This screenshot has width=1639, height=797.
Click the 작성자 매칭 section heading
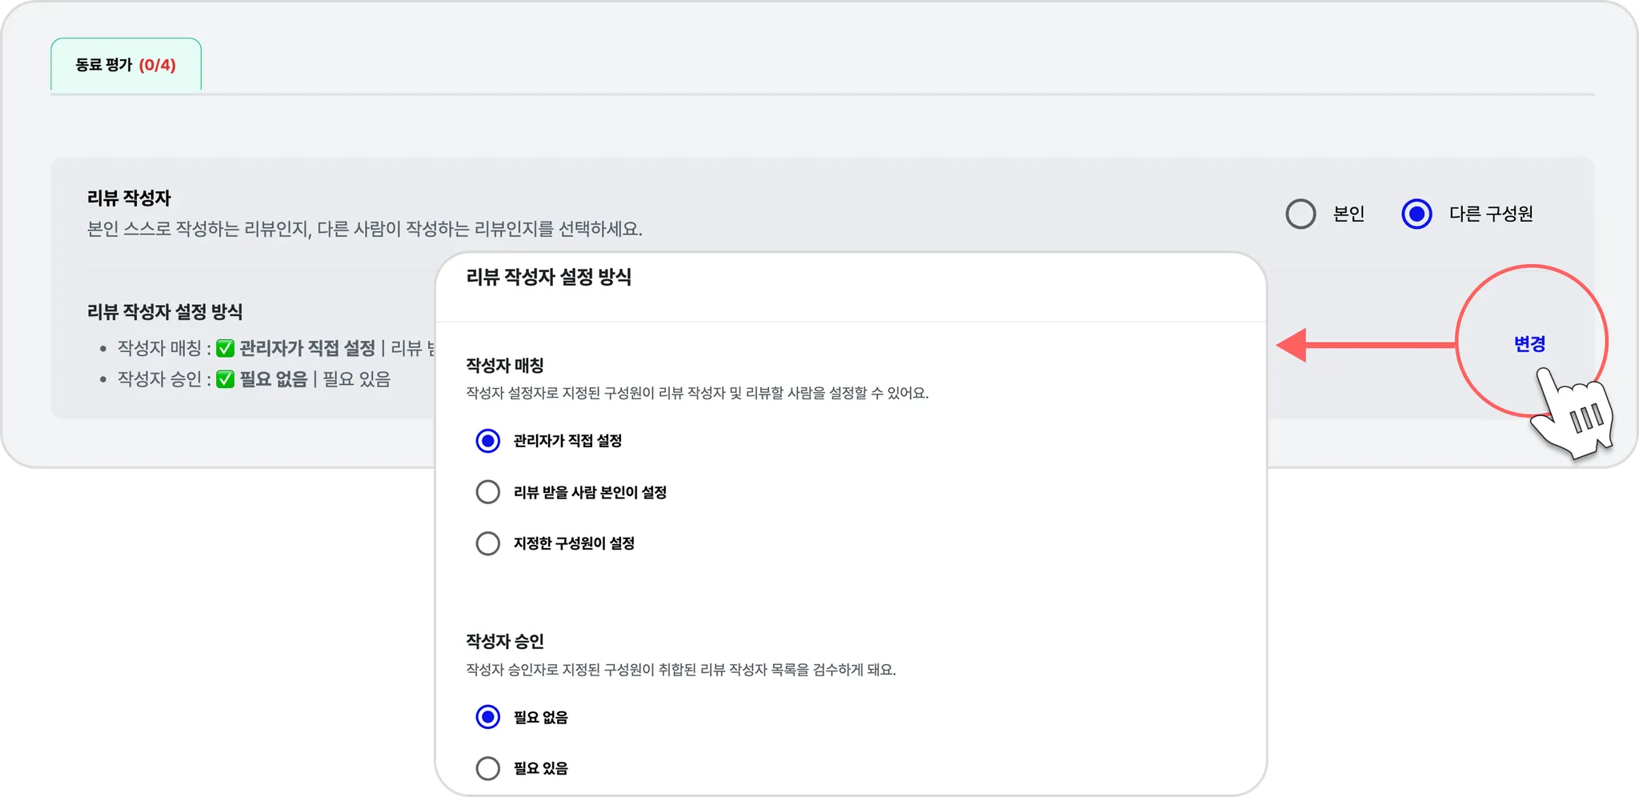pyautogui.click(x=505, y=366)
